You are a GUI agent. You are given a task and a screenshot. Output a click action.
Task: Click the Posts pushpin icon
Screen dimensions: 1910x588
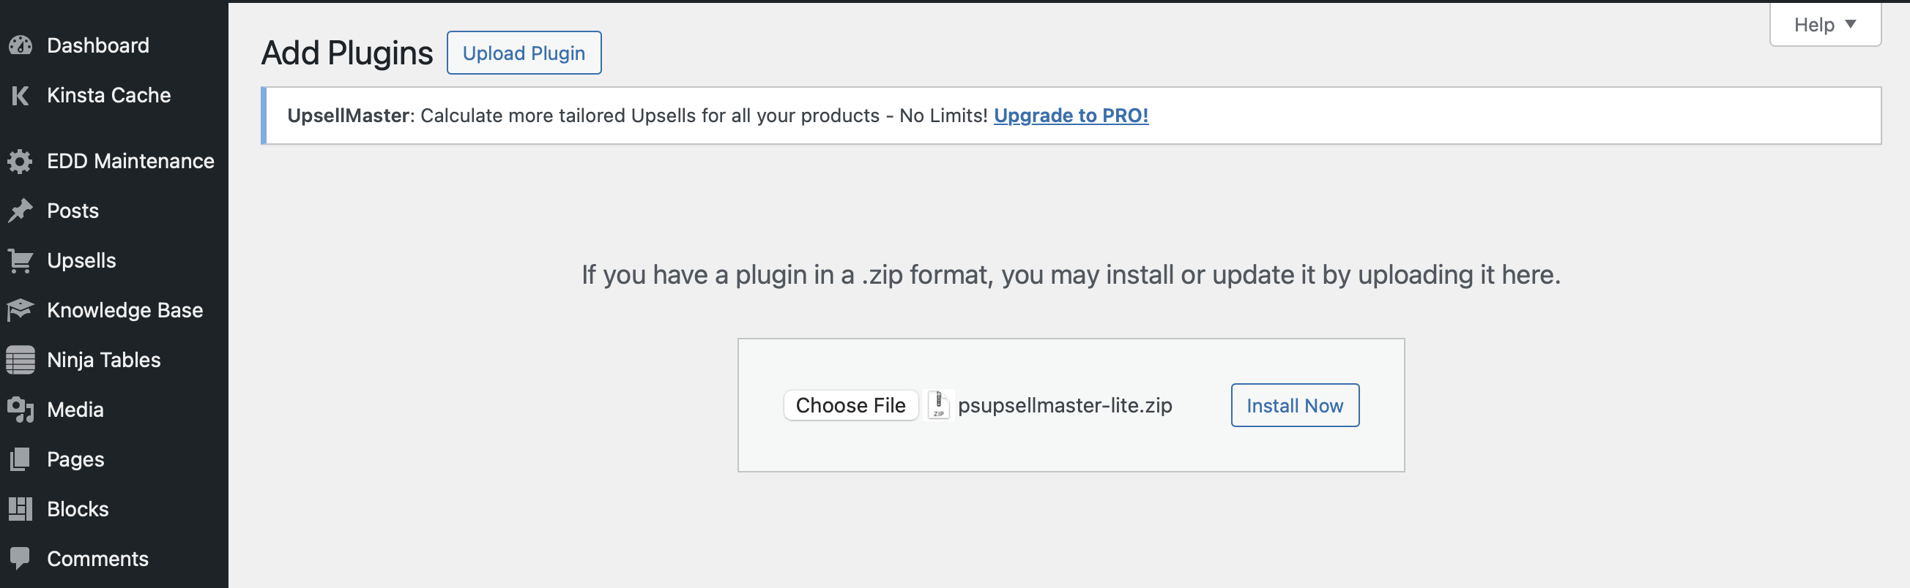(21, 211)
